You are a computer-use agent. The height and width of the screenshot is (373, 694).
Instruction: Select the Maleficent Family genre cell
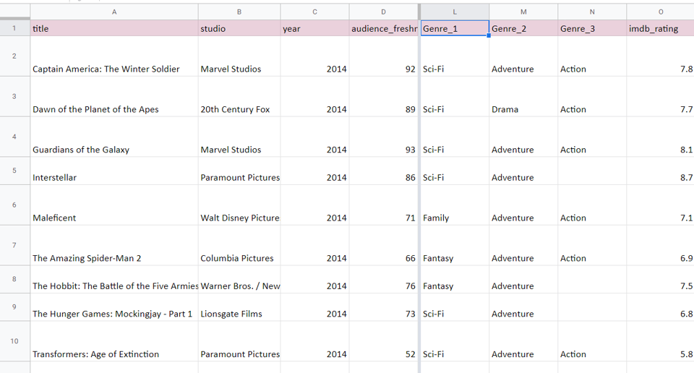(x=455, y=205)
